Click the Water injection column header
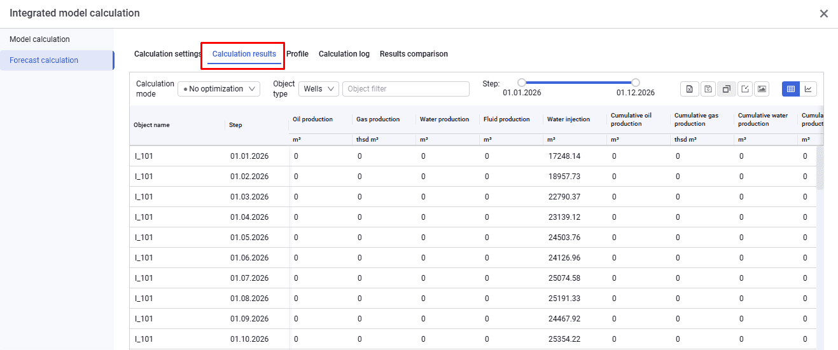The width and height of the screenshot is (838, 350). (568, 119)
